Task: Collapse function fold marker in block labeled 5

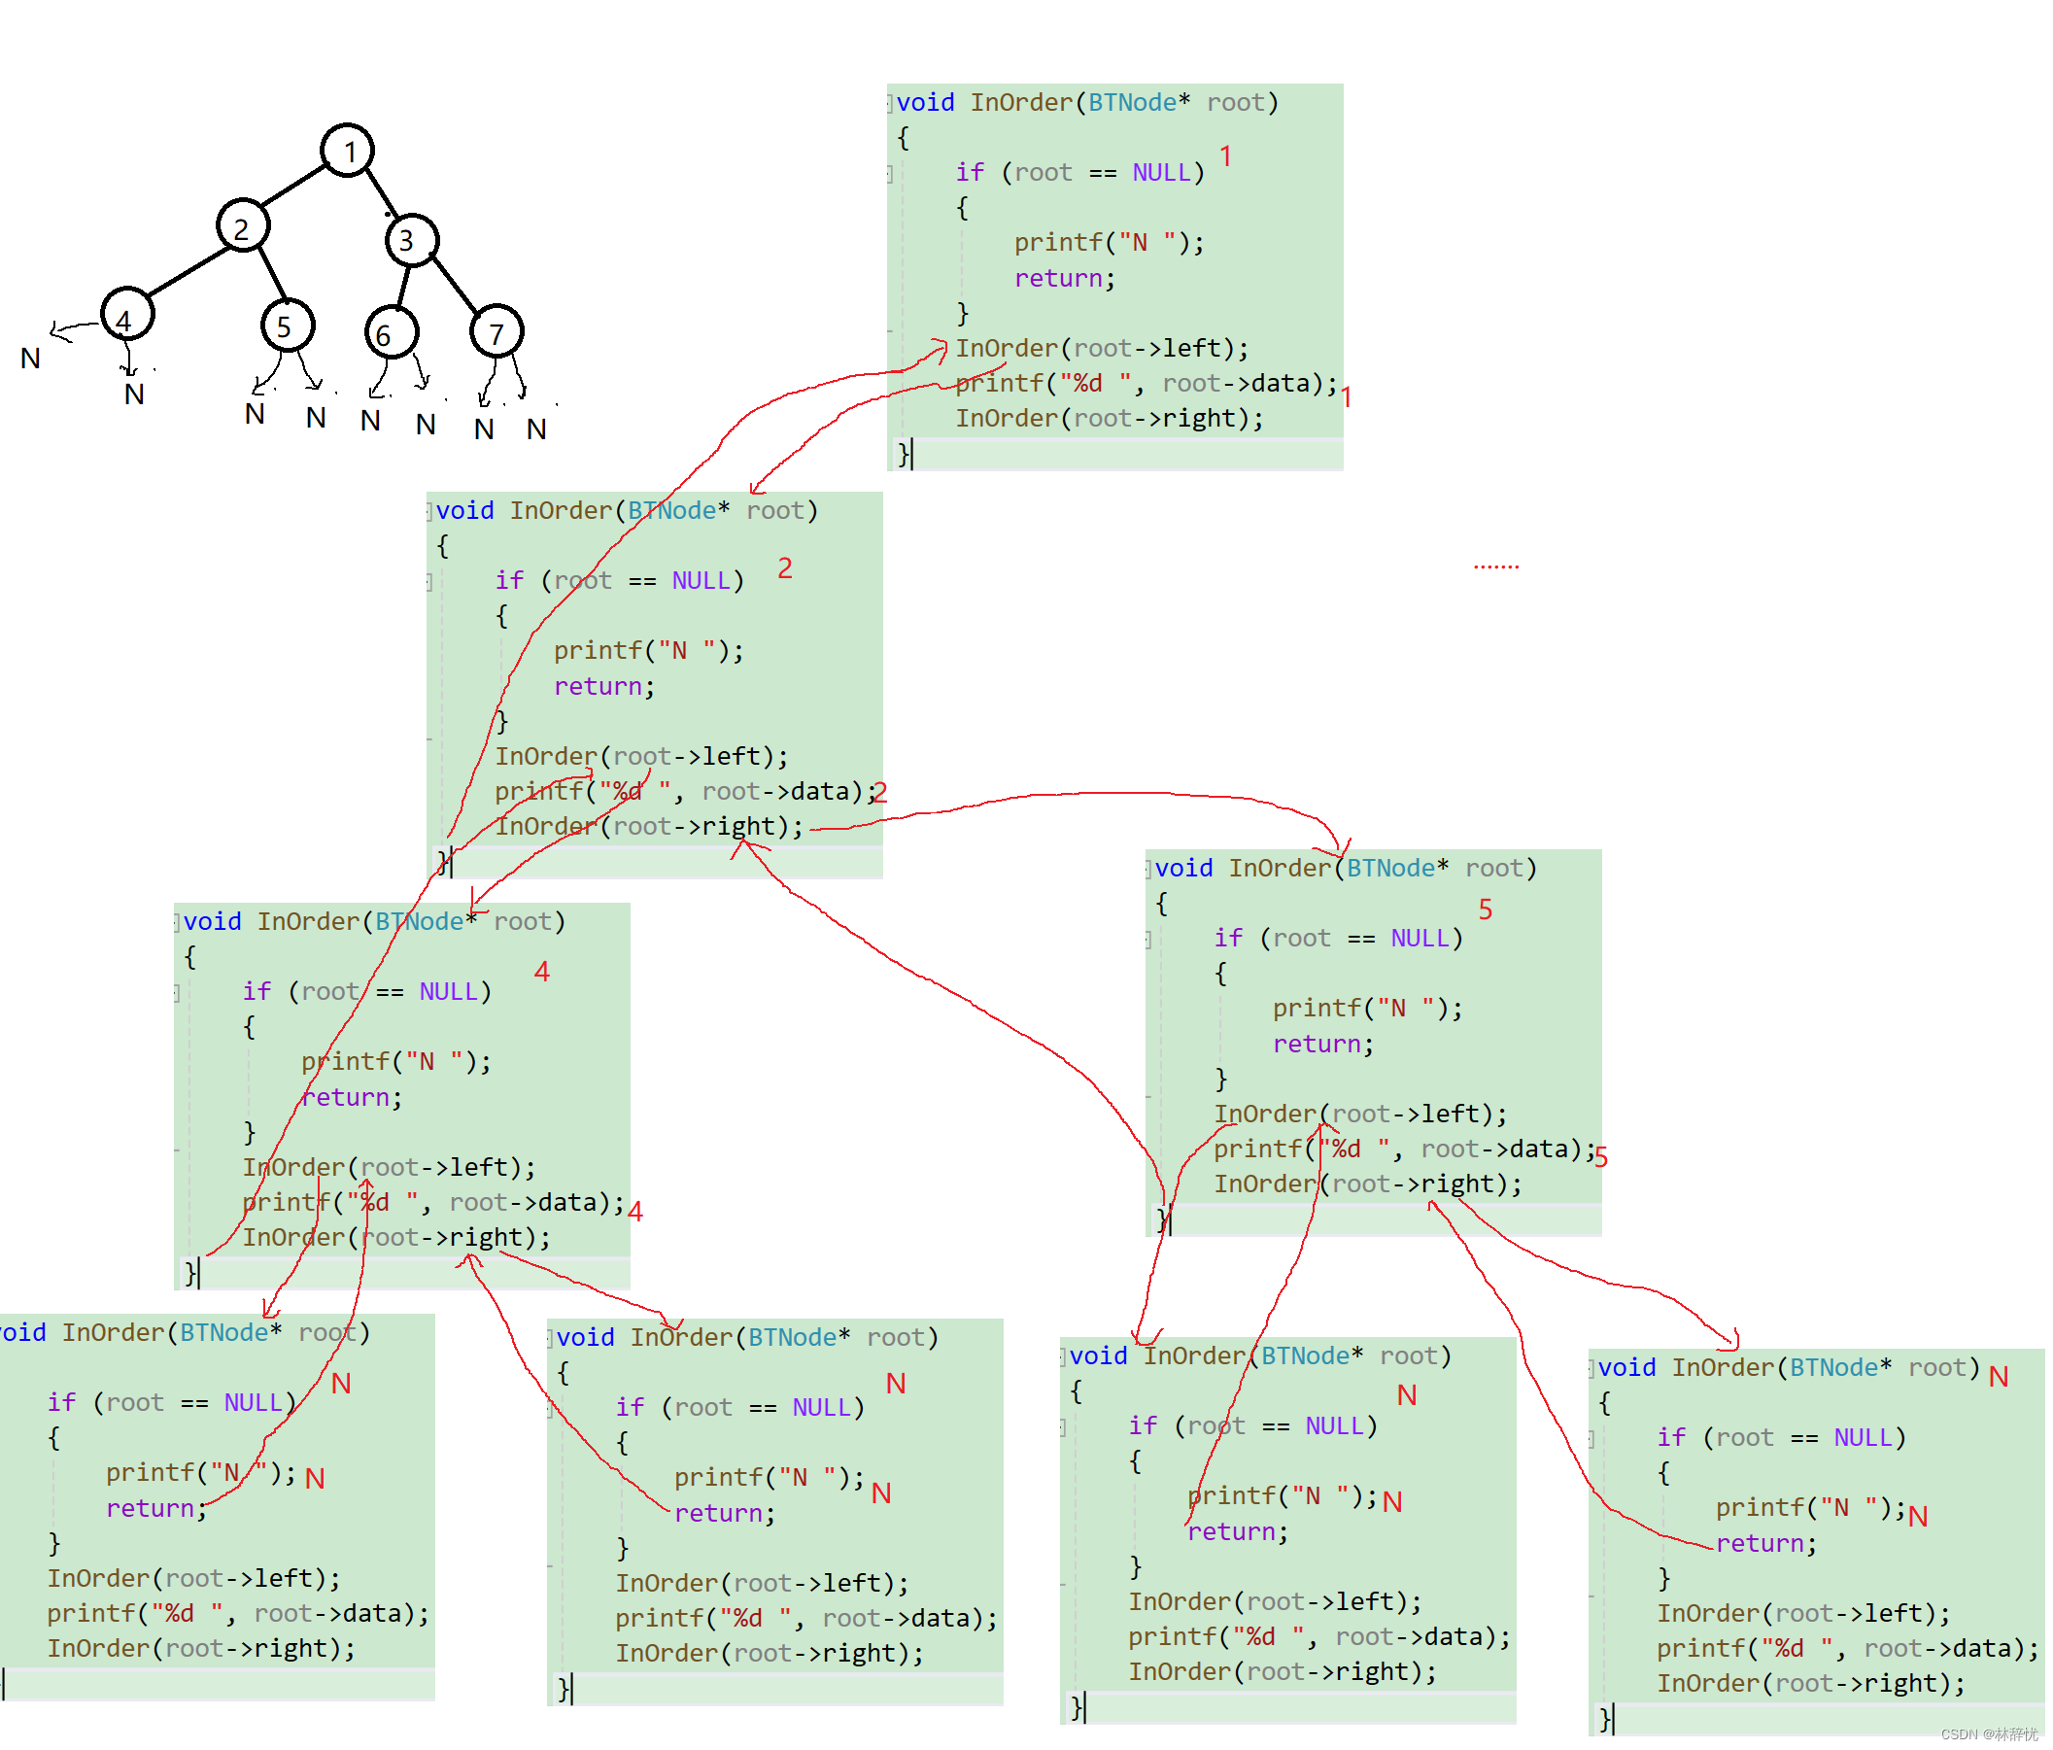Action: pos(1148,869)
